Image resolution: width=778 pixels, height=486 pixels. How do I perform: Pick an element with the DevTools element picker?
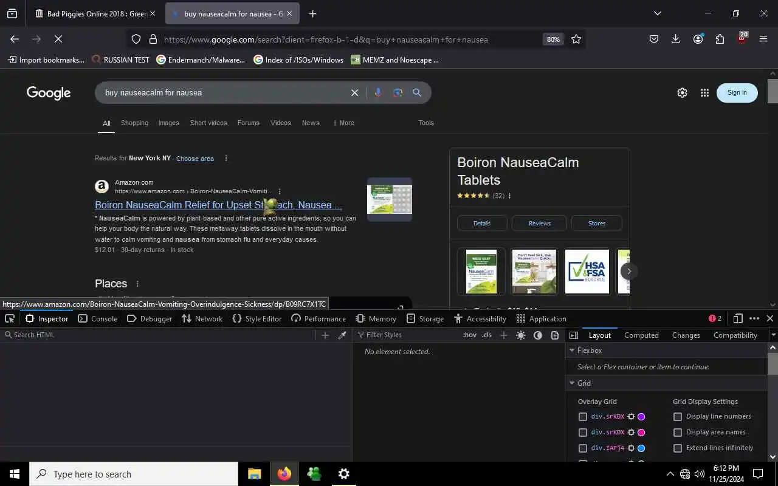pyautogui.click(x=10, y=318)
